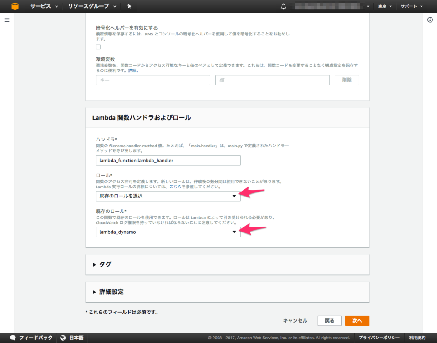This screenshot has height=343, width=437.
Task: Open the notifications bell
Action: [x=283, y=6]
